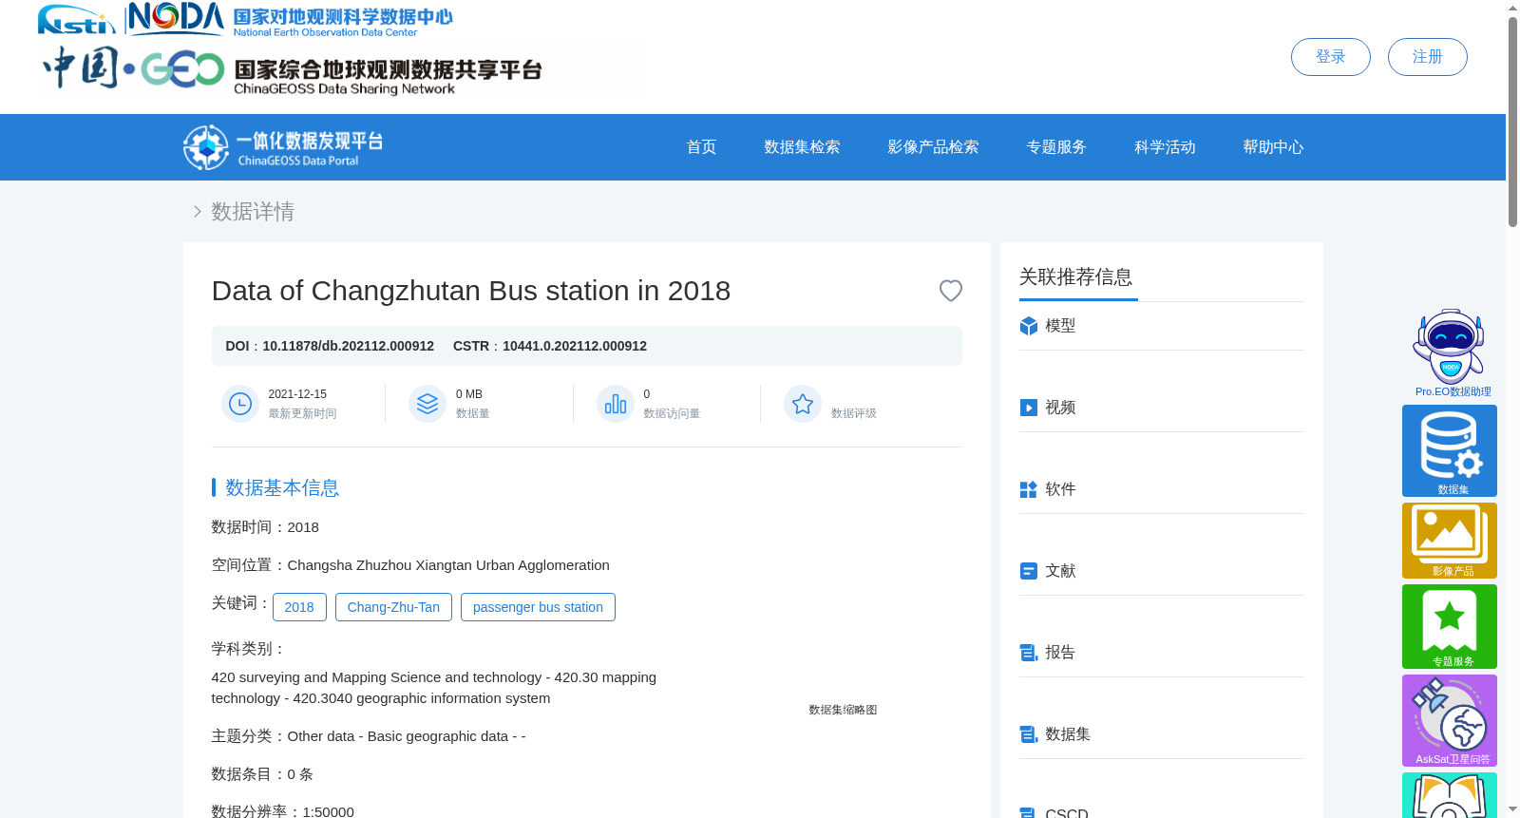Open 科学活动 navigation item
The height and width of the screenshot is (818, 1520).
[x=1165, y=147]
